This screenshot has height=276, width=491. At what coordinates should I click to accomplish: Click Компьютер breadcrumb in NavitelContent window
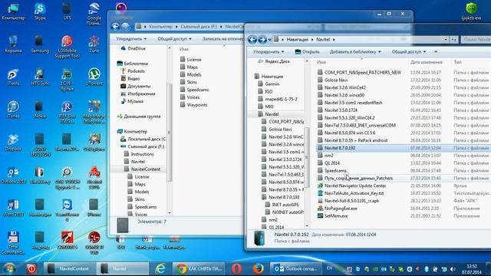coord(160,27)
